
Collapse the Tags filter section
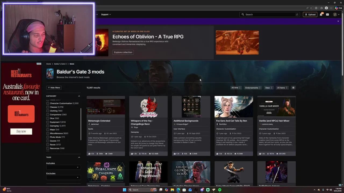[x=79, y=157]
